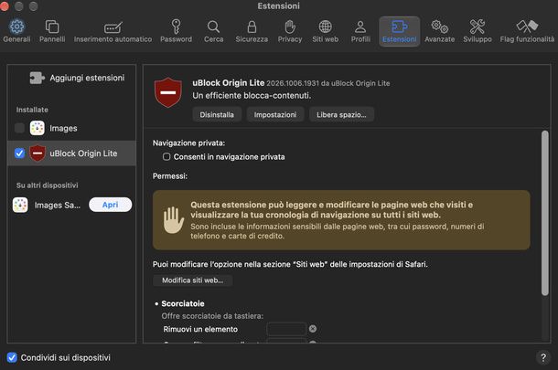Click the hand icon in permissions warning
Image resolution: width=558 pixels, height=370 pixels.
point(173,220)
